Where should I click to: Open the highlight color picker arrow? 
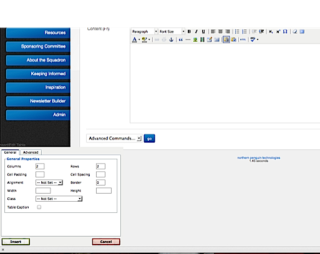point(149,39)
